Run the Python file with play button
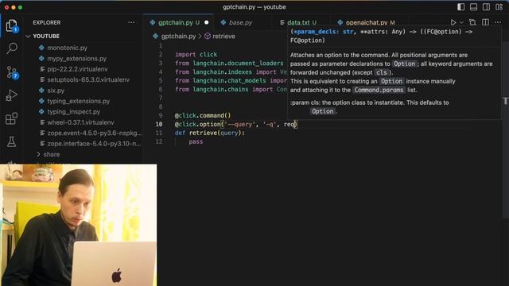 tap(453, 22)
